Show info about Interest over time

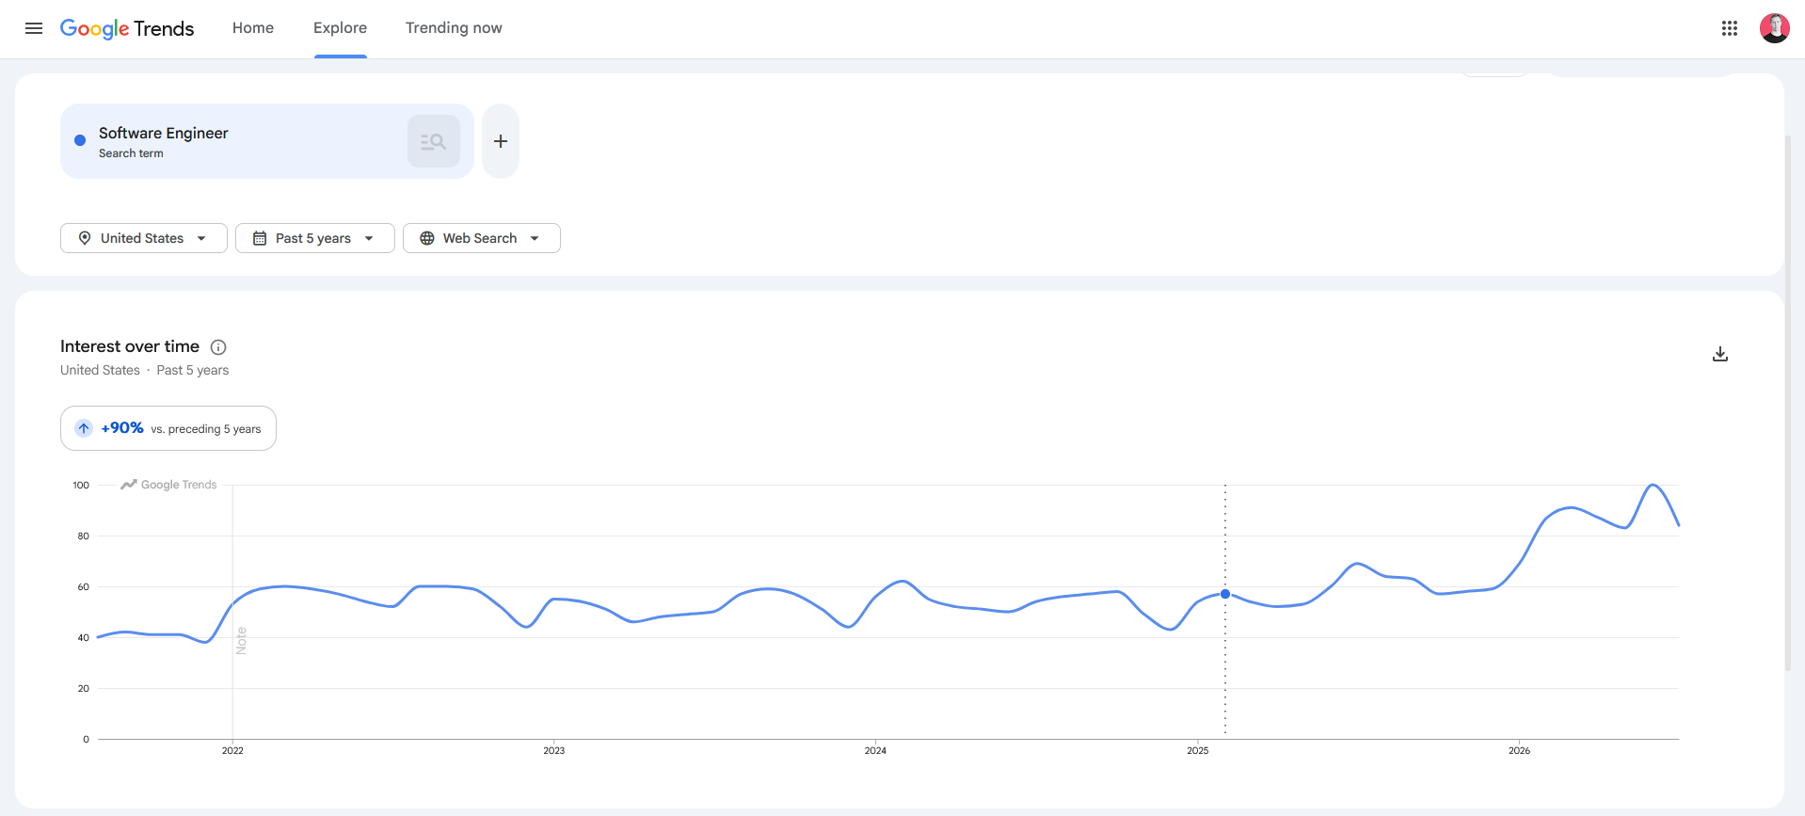[218, 347]
